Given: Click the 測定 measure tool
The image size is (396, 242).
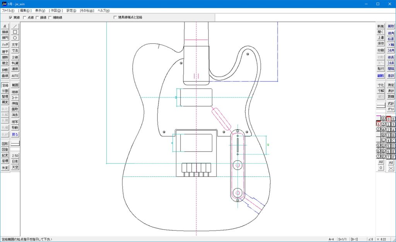Looking at the screenshot, I should point(391,85).
